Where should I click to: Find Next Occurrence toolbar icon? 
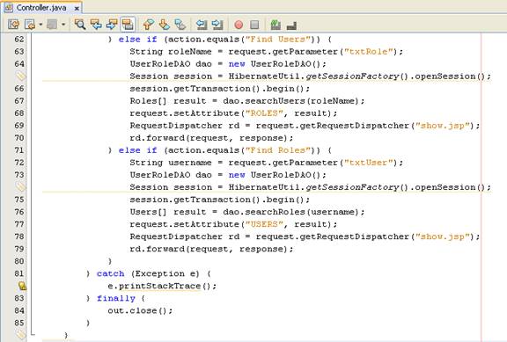(112, 25)
